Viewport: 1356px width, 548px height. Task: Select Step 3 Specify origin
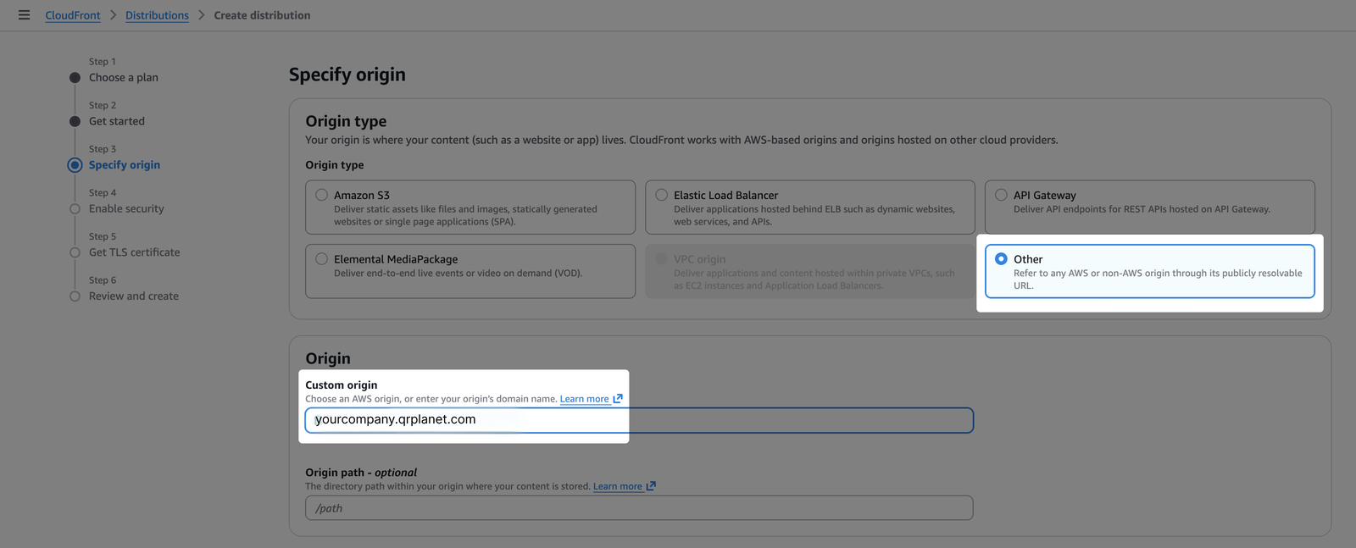pyautogui.click(x=125, y=165)
